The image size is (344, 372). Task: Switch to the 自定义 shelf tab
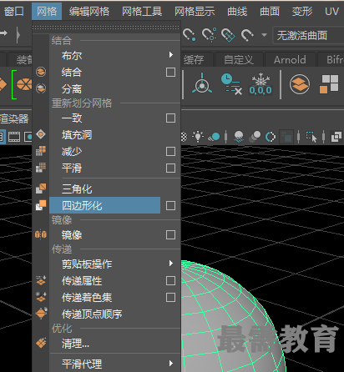tap(239, 59)
